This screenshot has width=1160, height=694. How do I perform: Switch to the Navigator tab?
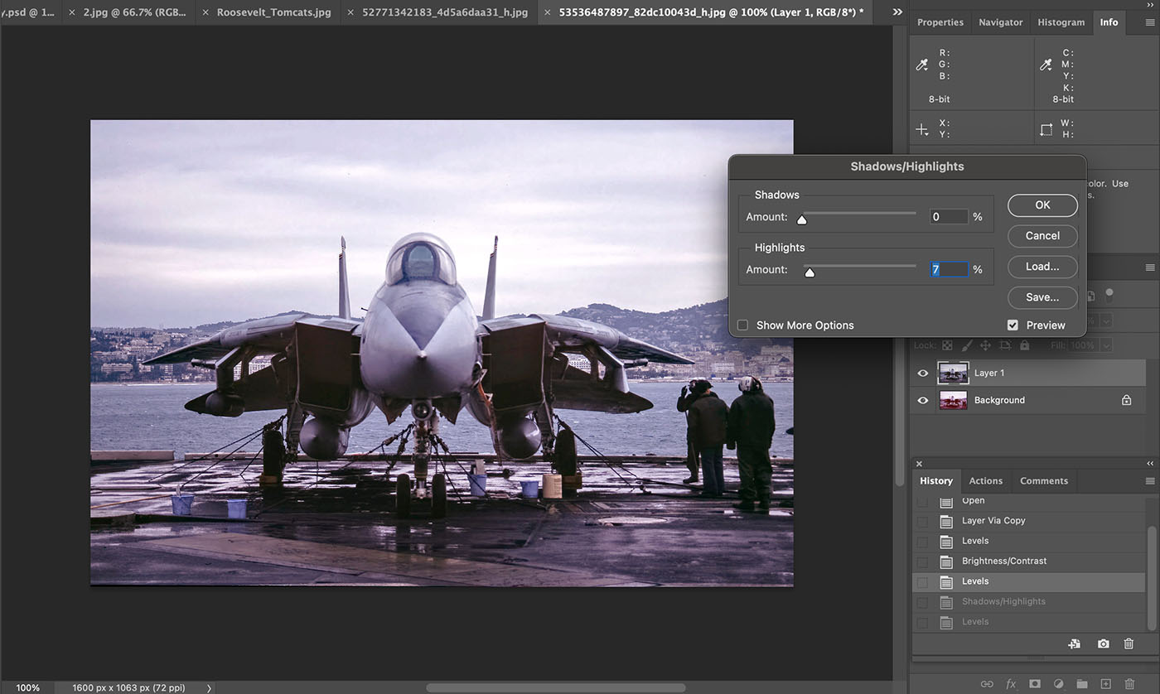pyautogui.click(x=1001, y=22)
